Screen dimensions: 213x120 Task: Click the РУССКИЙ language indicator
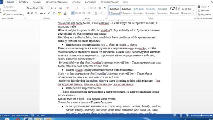pos(41,115)
